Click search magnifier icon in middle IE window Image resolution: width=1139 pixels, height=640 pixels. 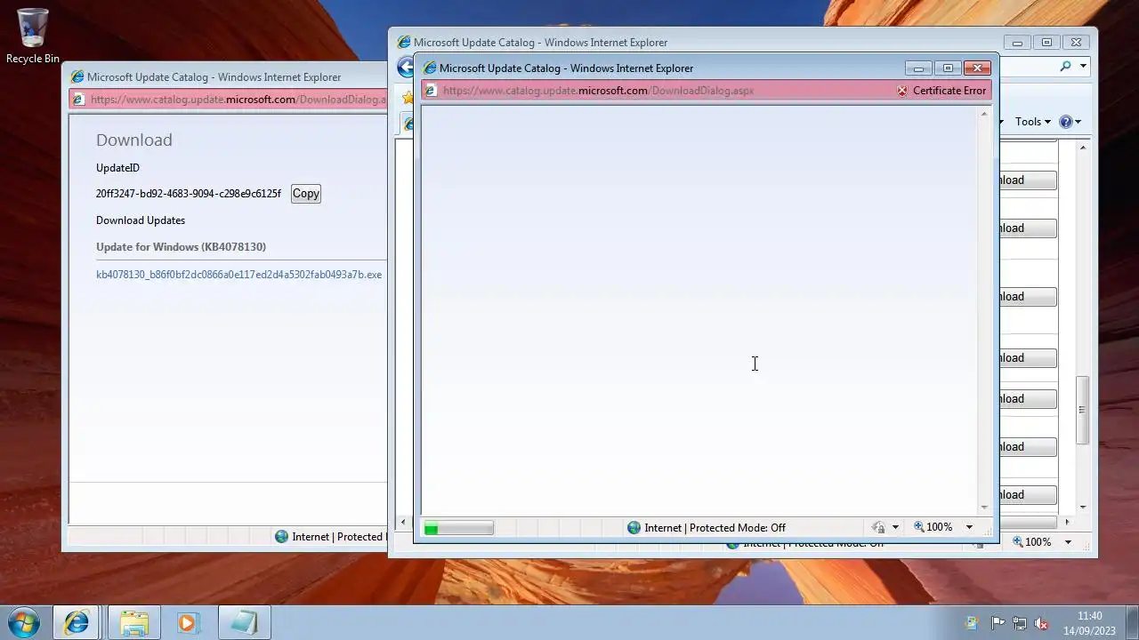[x=1066, y=66]
